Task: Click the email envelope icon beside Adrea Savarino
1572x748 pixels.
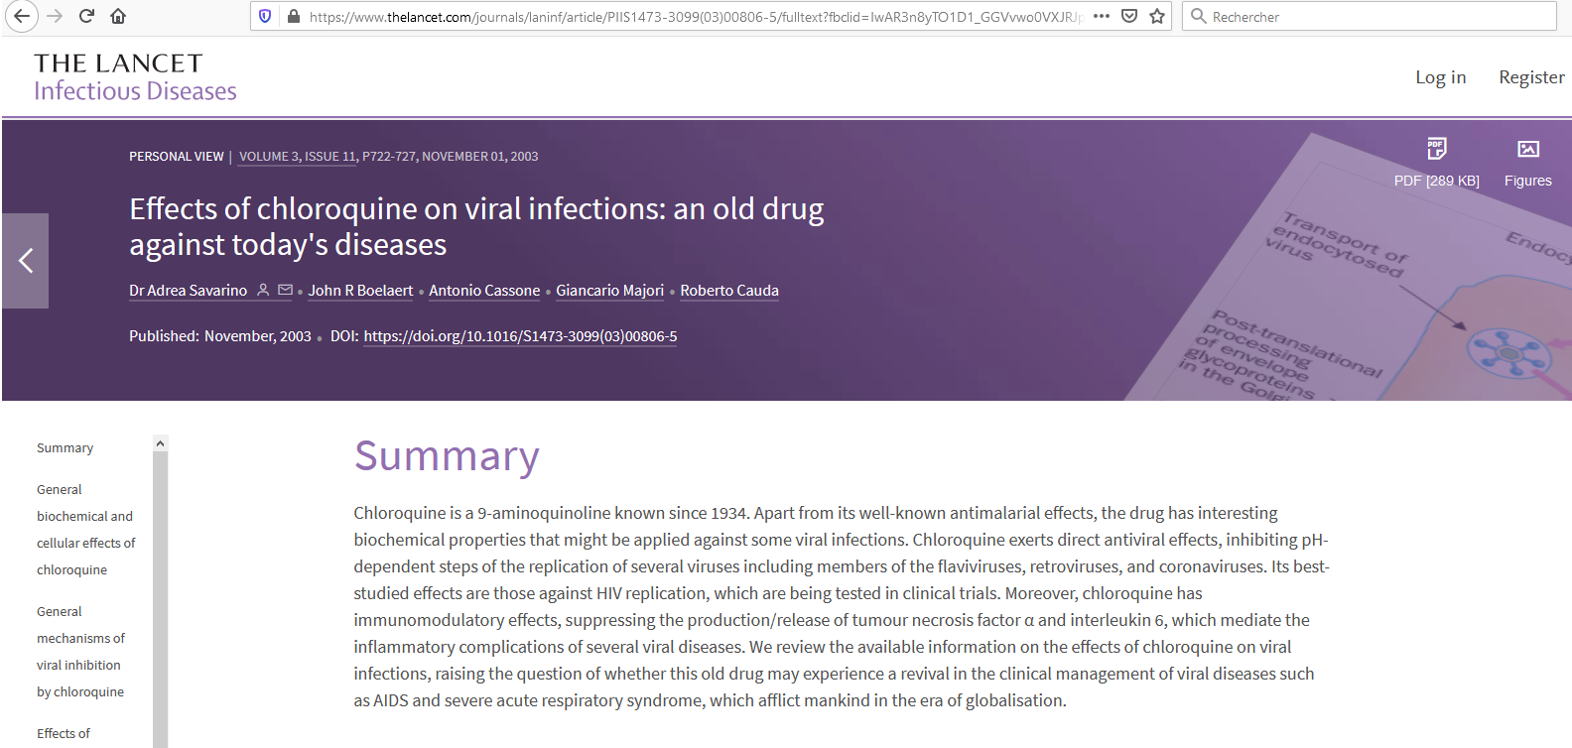Action: (x=286, y=291)
